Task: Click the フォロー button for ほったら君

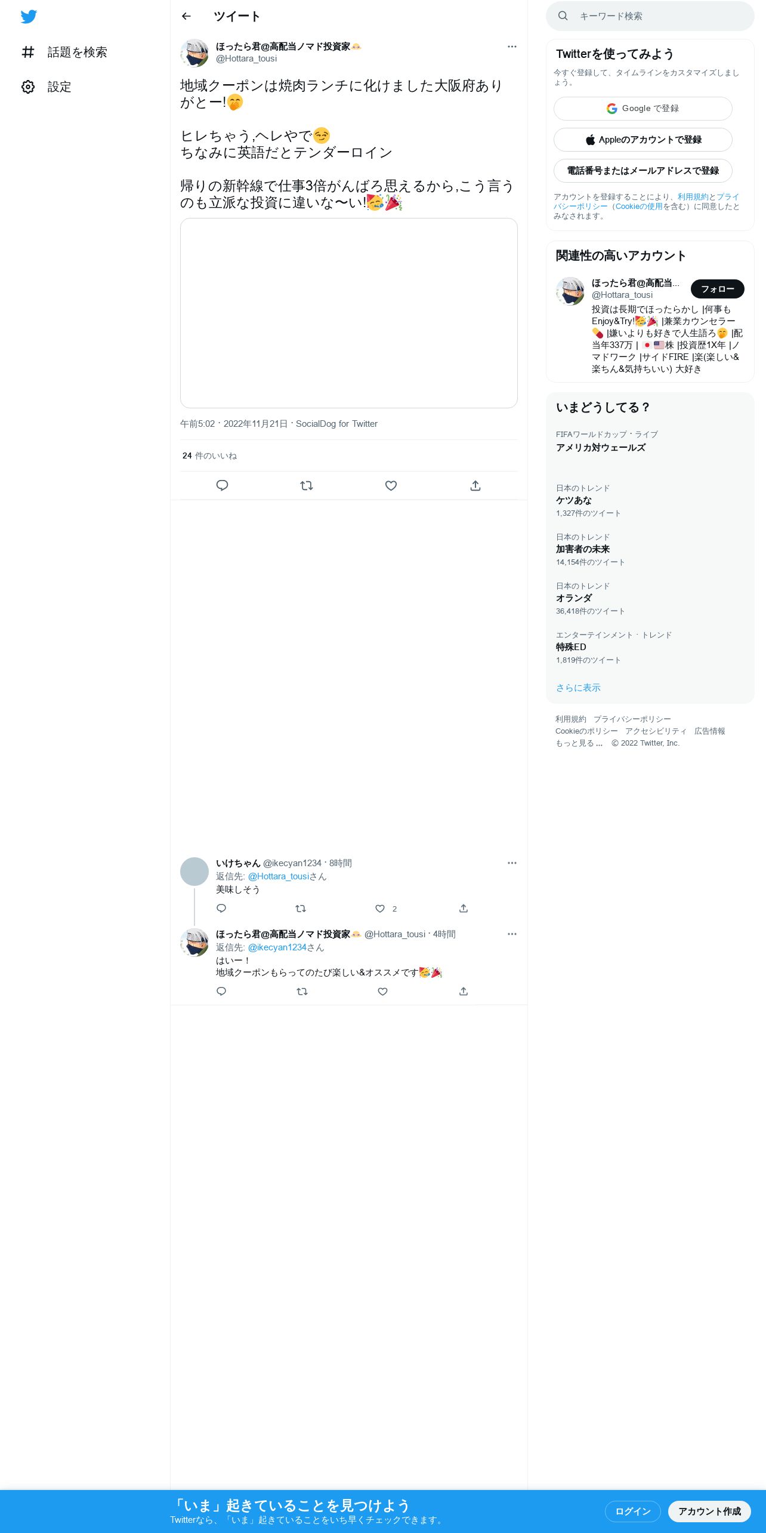Action: click(x=717, y=289)
